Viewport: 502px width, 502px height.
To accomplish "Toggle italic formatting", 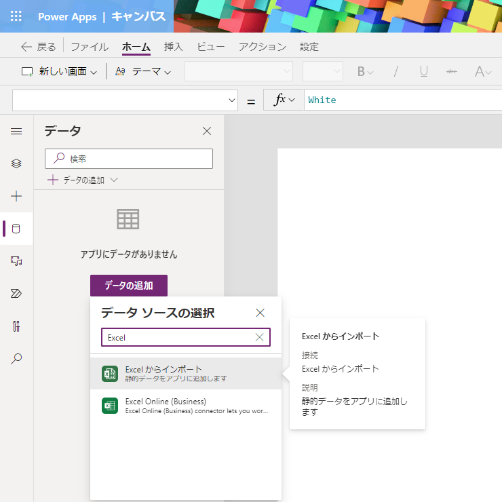I will 396,71.
